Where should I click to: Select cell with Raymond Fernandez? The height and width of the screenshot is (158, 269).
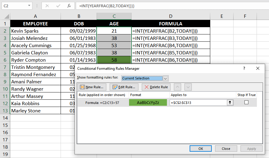[35, 74]
